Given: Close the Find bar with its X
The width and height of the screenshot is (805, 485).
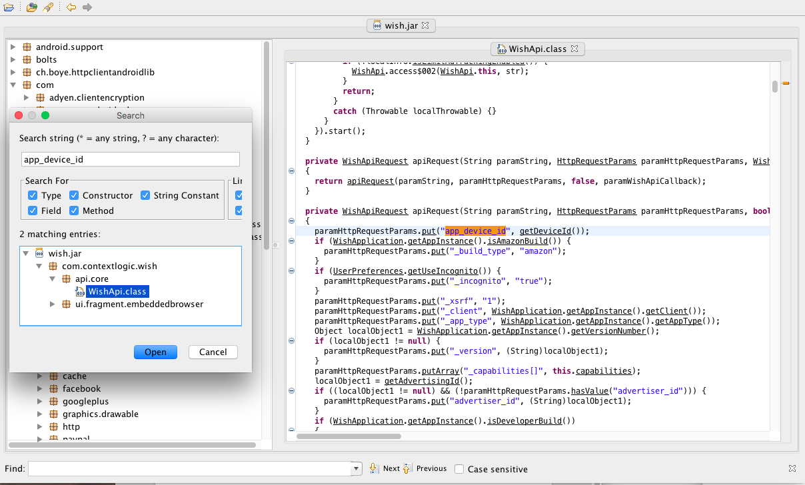Looking at the screenshot, I should [x=792, y=469].
